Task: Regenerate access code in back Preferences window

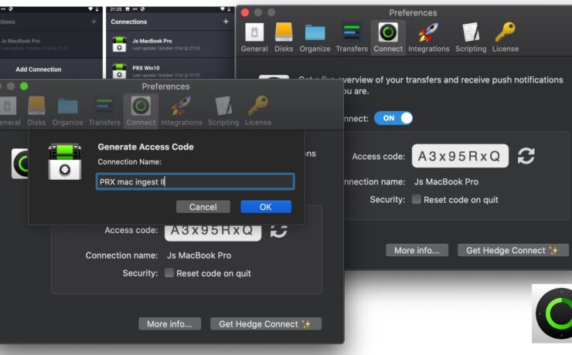Action: 526,156
